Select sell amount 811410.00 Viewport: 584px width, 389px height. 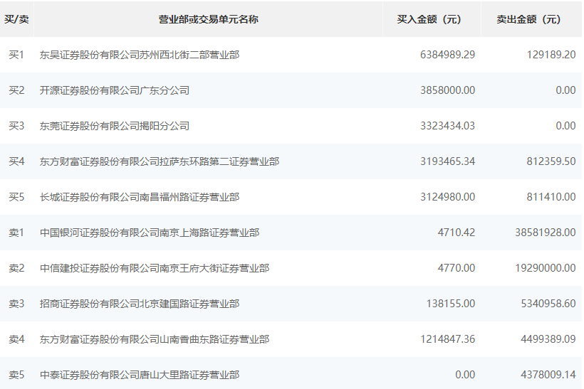point(551,197)
